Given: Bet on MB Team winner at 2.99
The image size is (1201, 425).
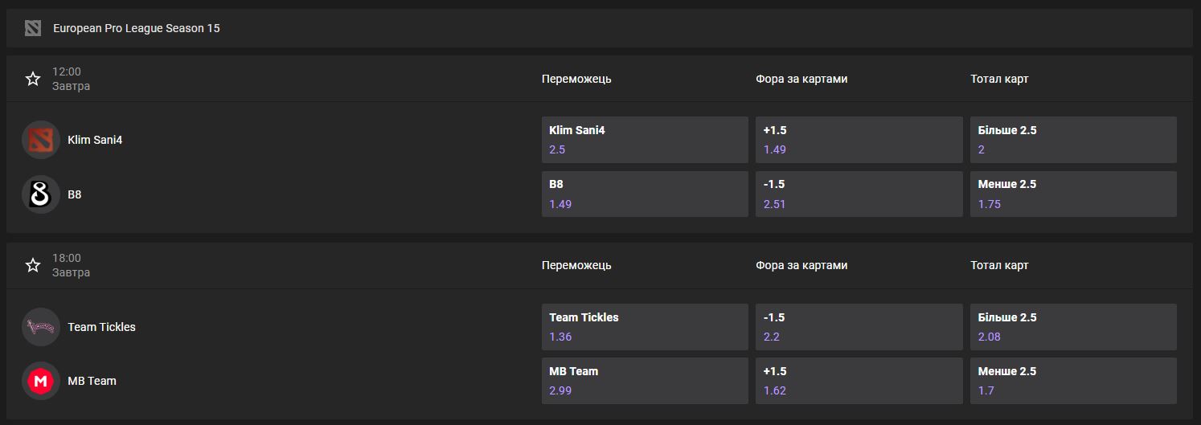Looking at the screenshot, I should point(645,381).
